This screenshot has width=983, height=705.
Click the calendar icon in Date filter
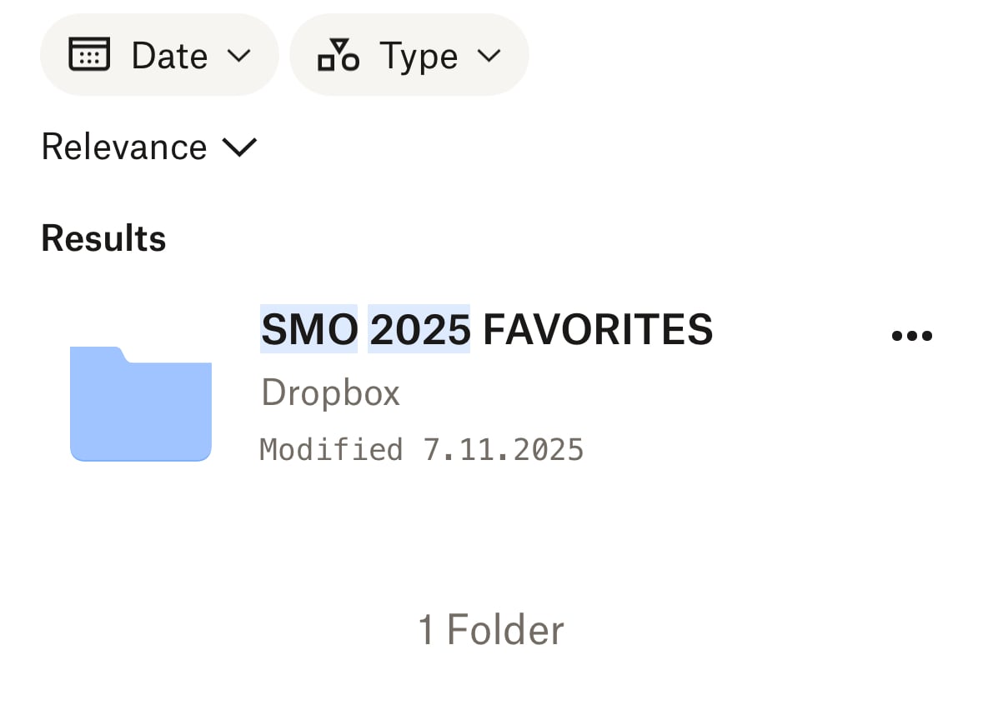point(89,56)
